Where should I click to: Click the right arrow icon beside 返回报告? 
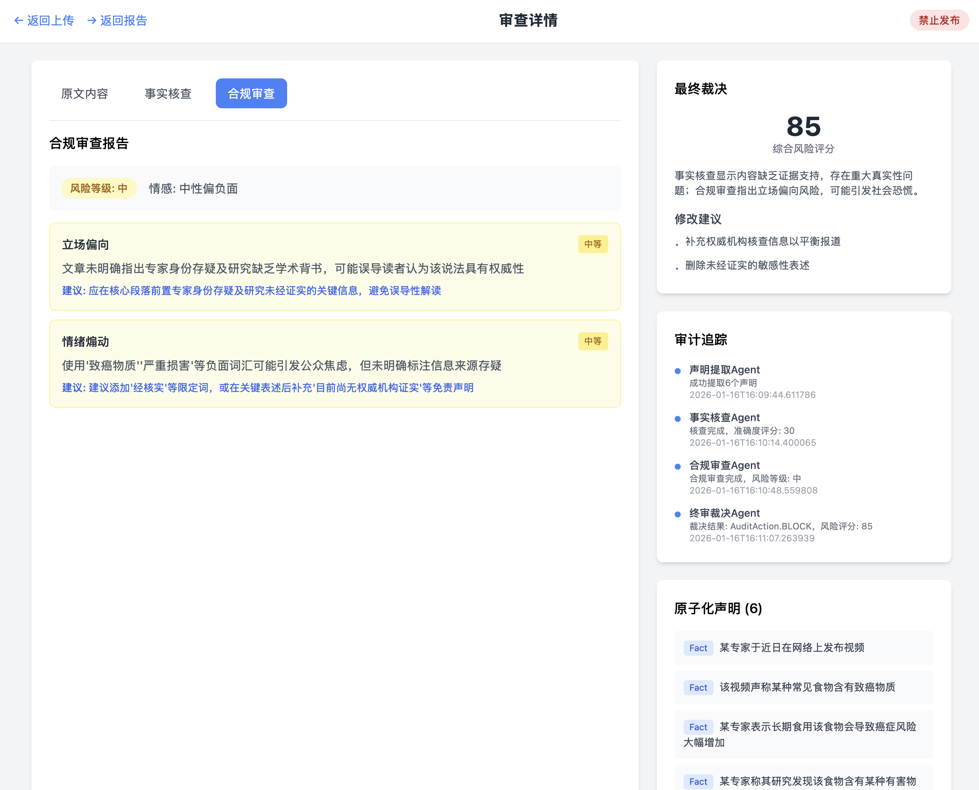[91, 21]
